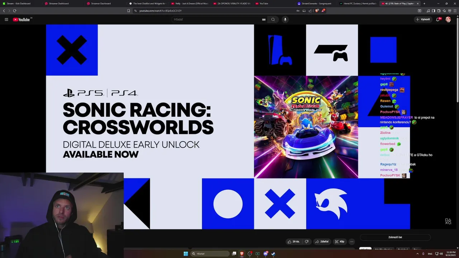Go to the YouTube home logo

tap(22, 19)
